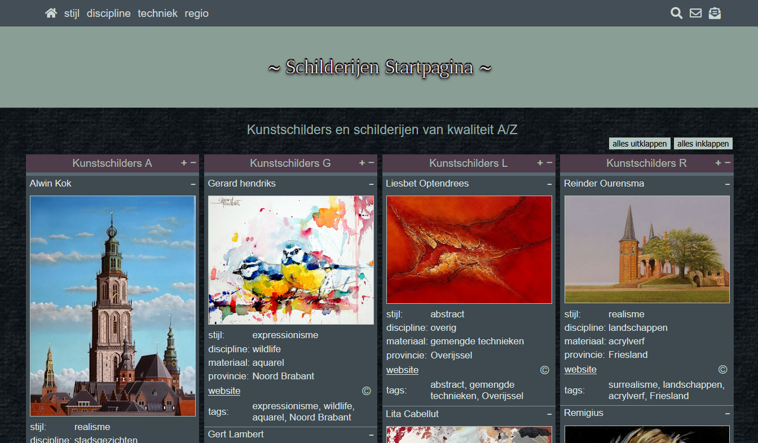Click the copyright icon in Liesbet Optendrees card

click(544, 370)
